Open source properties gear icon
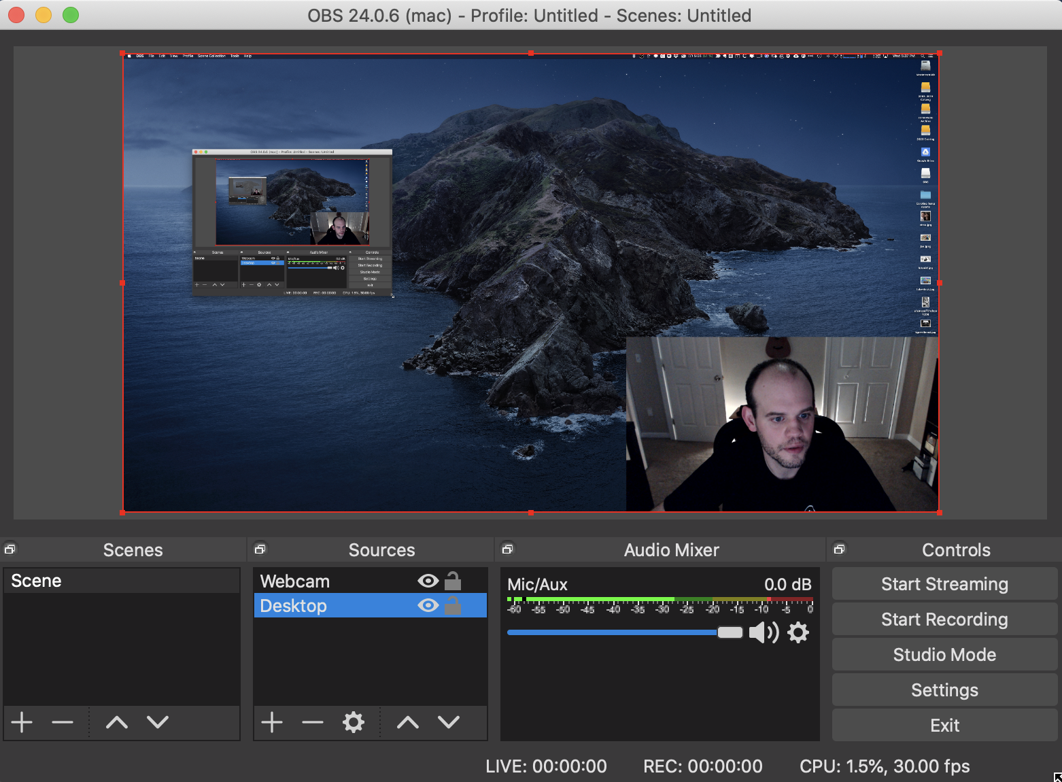 click(354, 722)
